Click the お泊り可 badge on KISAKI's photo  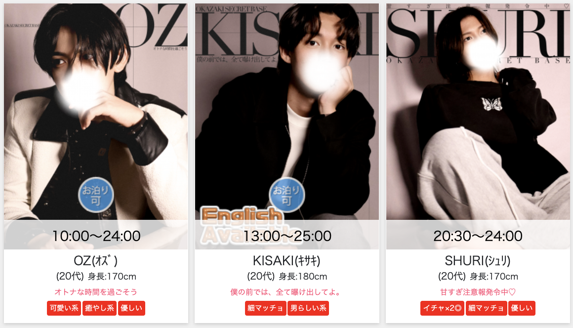[x=287, y=195]
